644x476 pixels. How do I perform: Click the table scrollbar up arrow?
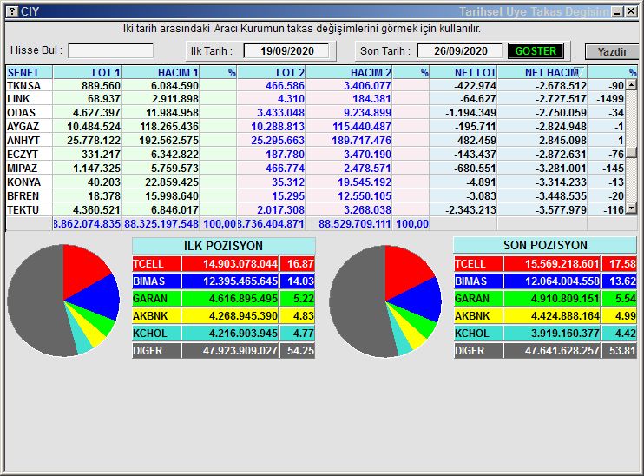click(631, 85)
